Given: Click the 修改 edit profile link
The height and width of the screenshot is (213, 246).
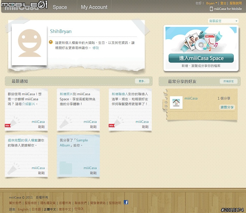Looking at the screenshot, I should (x=96, y=48).
